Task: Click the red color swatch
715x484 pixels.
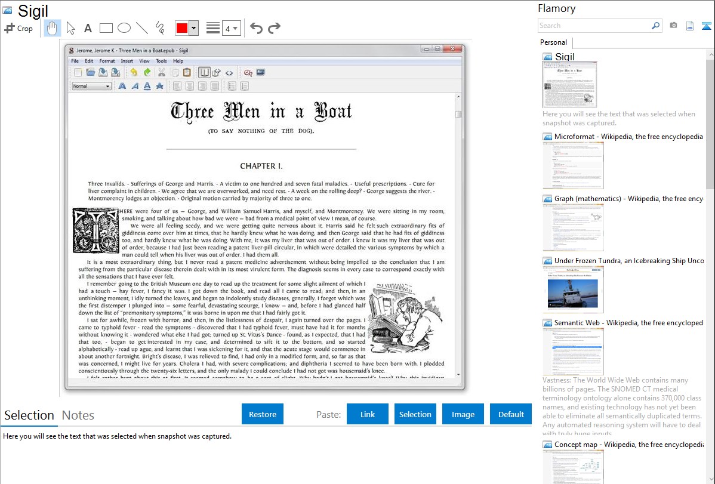Action: [x=182, y=28]
